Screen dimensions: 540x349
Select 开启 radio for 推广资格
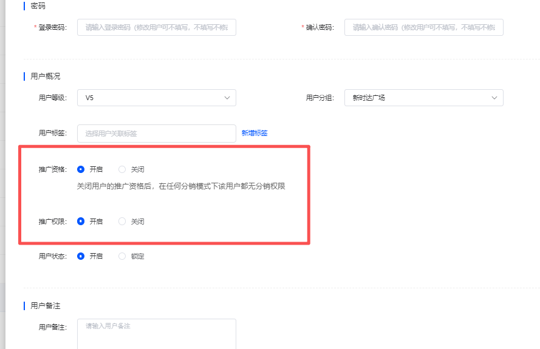pyautogui.click(x=81, y=170)
